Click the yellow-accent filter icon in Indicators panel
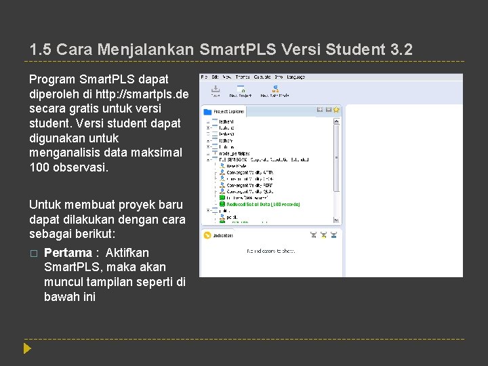Image resolution: width=488 pixels, height=366 pixels. (x=324, y=235)
